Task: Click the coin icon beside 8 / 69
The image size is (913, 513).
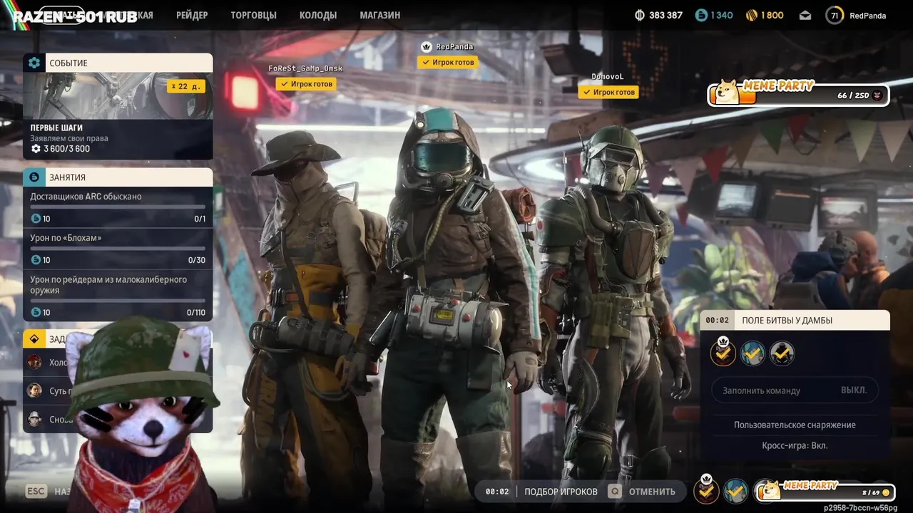Action: point(886,492)
